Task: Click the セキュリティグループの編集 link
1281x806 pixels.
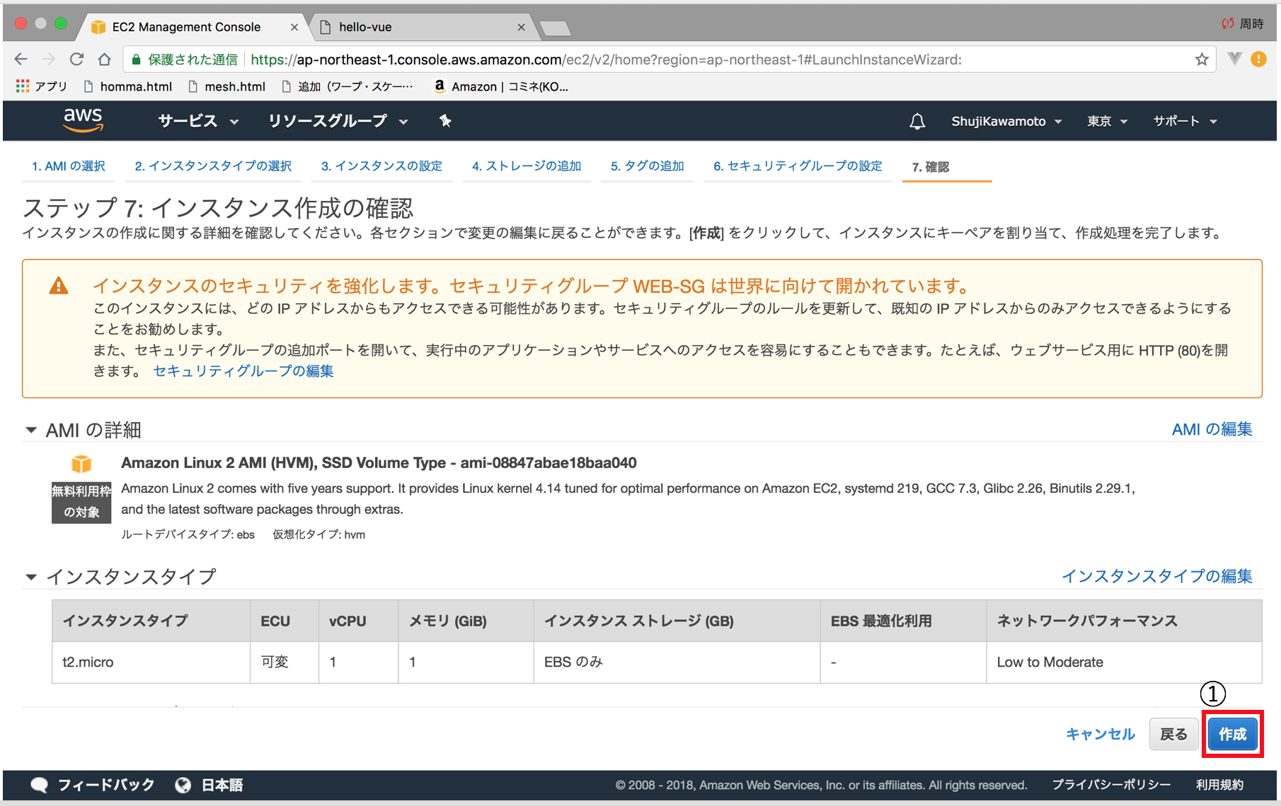Action: click(x=243, y=371)
